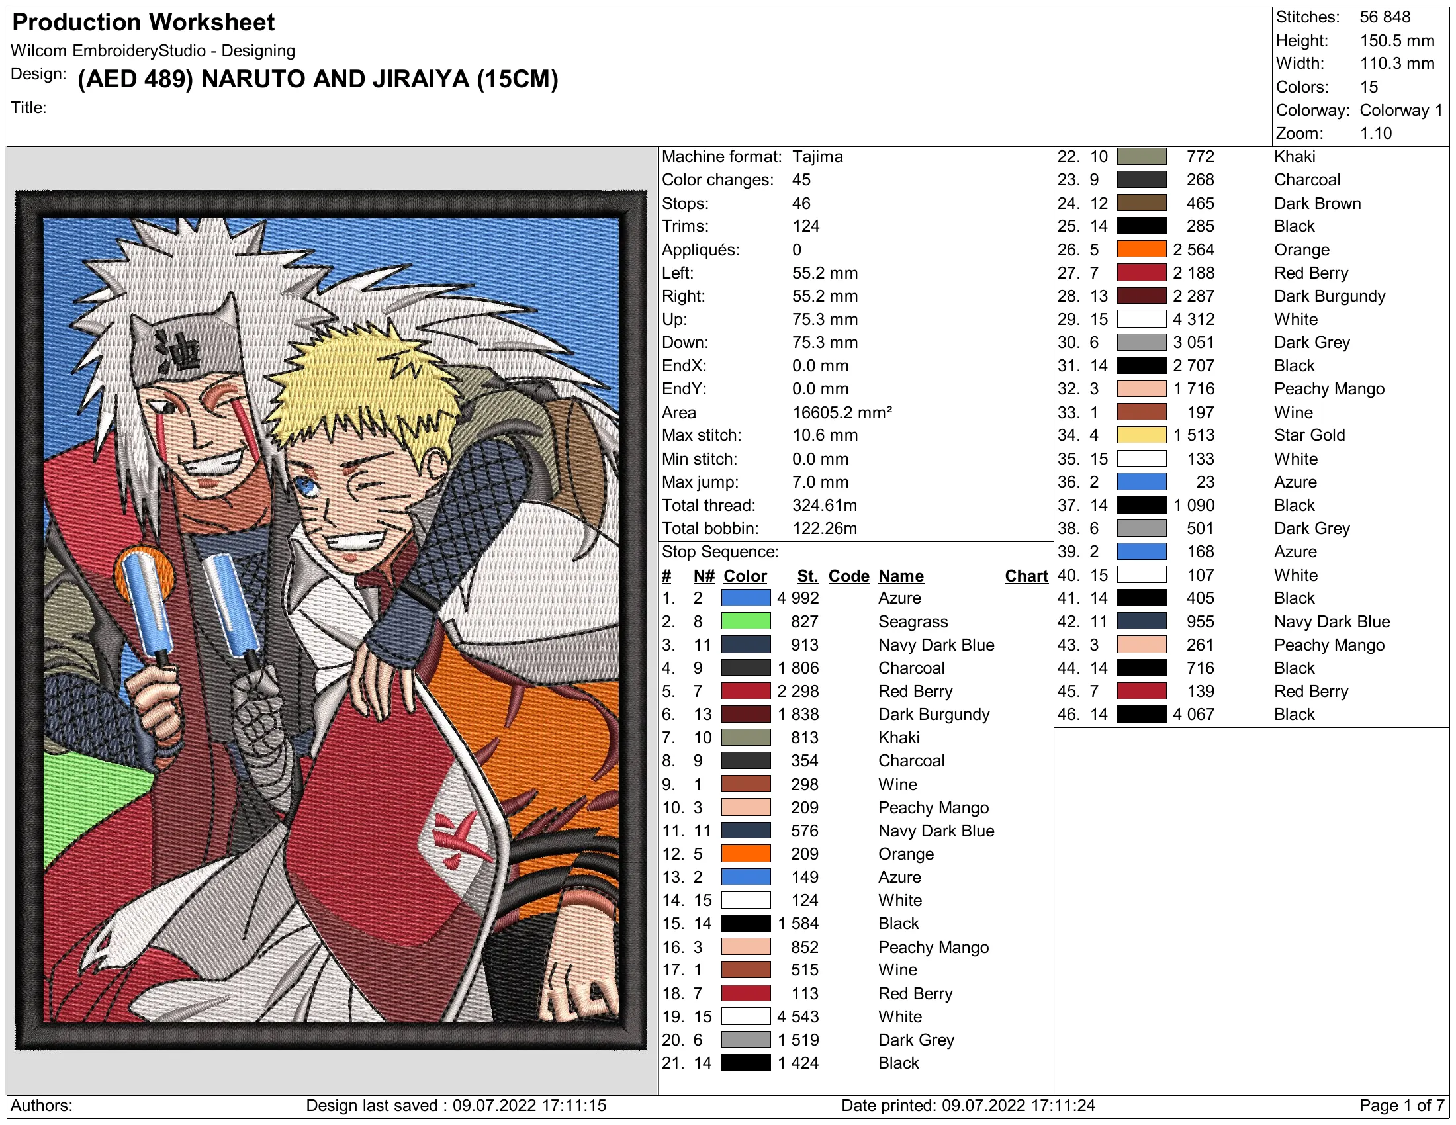Image resolution: width=1456 pixels, height=1125 pixels.
Task: Click the Code column header
Action: pyautogui.click(x=848, y=576)
